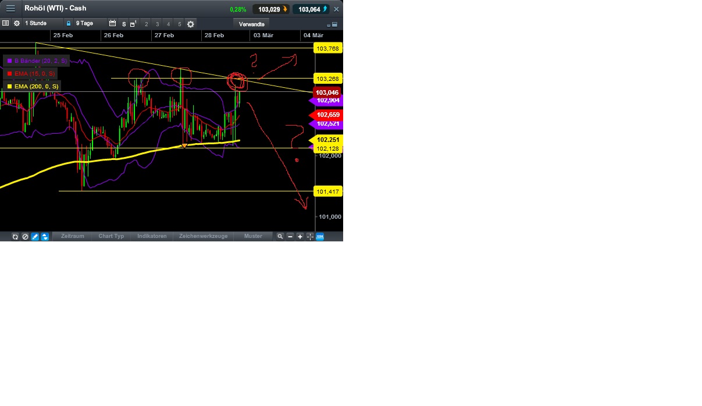
Task: Click the B Bänder legend entry
Action: [x=35, y=60]
